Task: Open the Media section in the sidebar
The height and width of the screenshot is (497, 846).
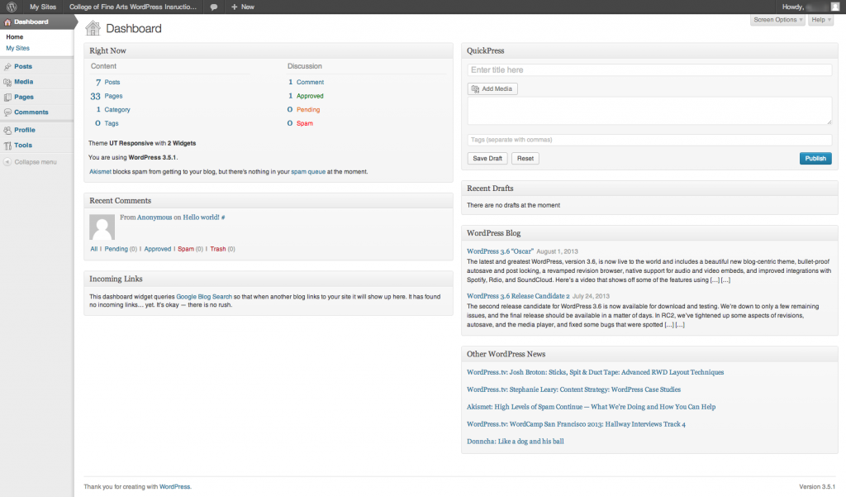Action: click(24, 82)
